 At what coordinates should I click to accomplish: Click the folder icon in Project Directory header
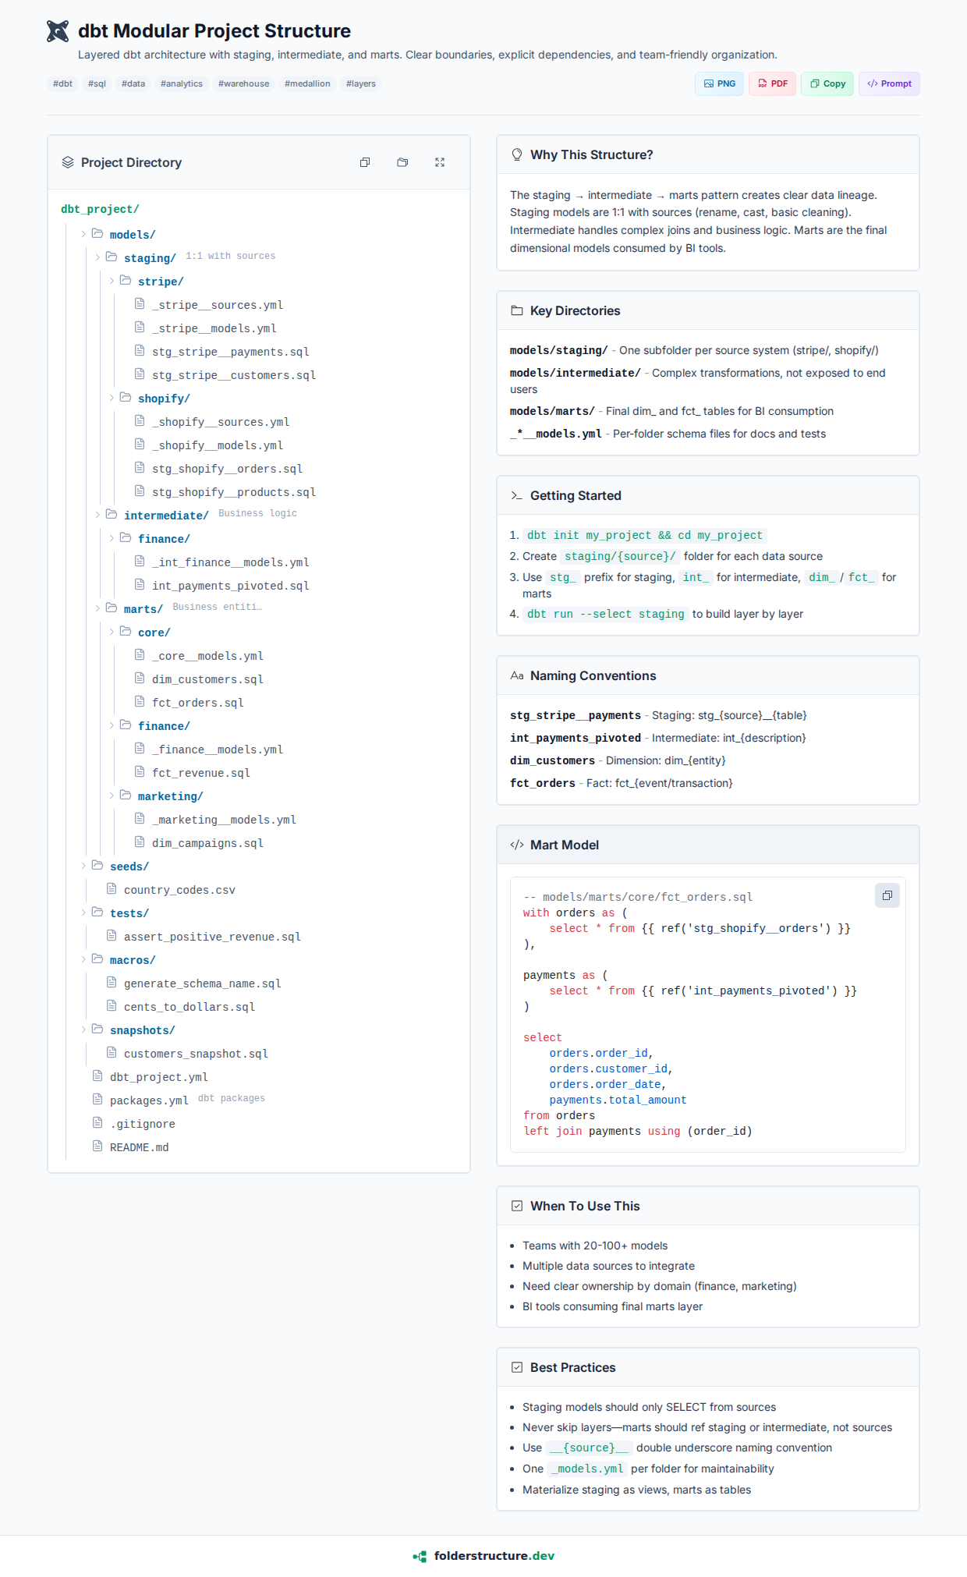pos(402,162)
